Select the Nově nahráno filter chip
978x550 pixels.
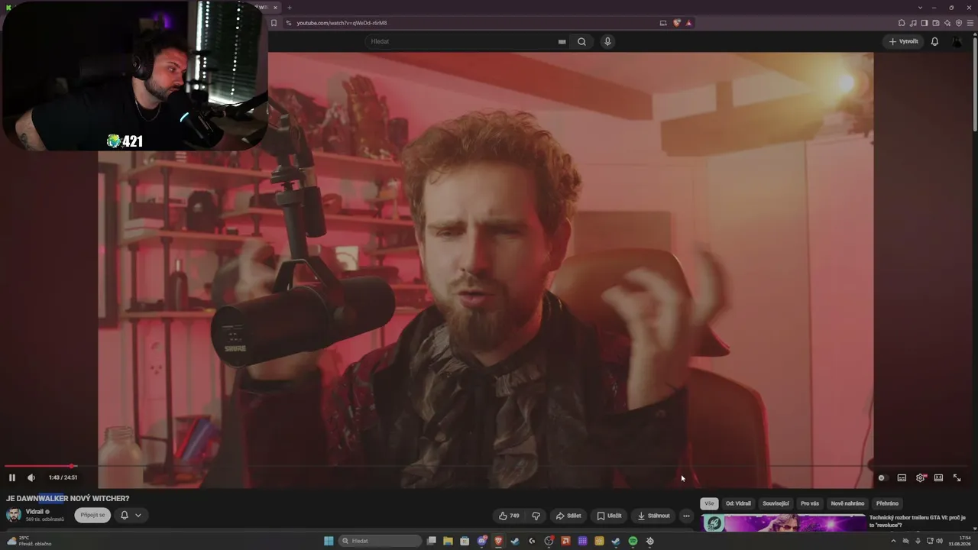pos(847,503)
